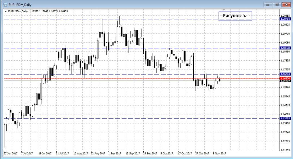Click the "27 Jun 2017" date label
The width and height of the screenshot is (293, 159).
click(11, 153)
